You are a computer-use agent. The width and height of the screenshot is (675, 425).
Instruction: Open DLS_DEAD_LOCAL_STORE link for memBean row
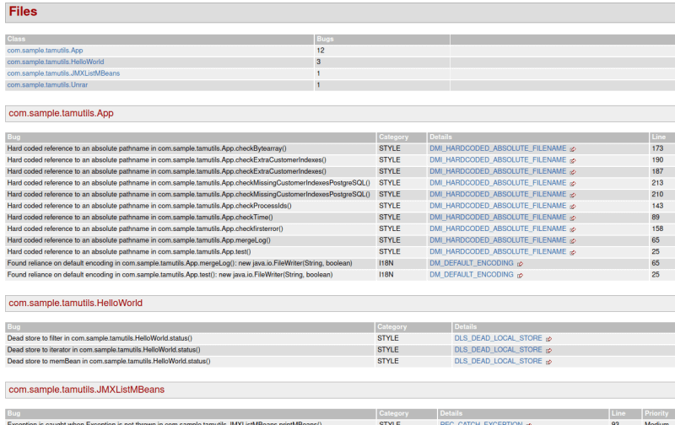[498, 361]
